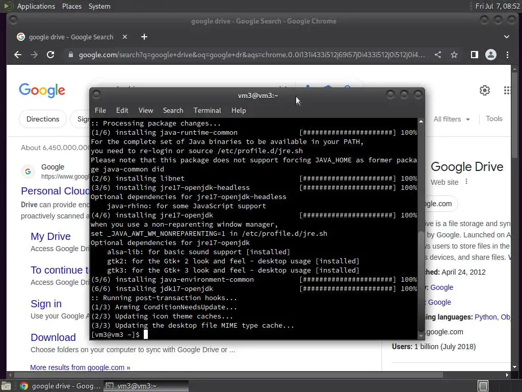
Task: Show desktop via bottom-left panel icon
Action: pos(6,386)
